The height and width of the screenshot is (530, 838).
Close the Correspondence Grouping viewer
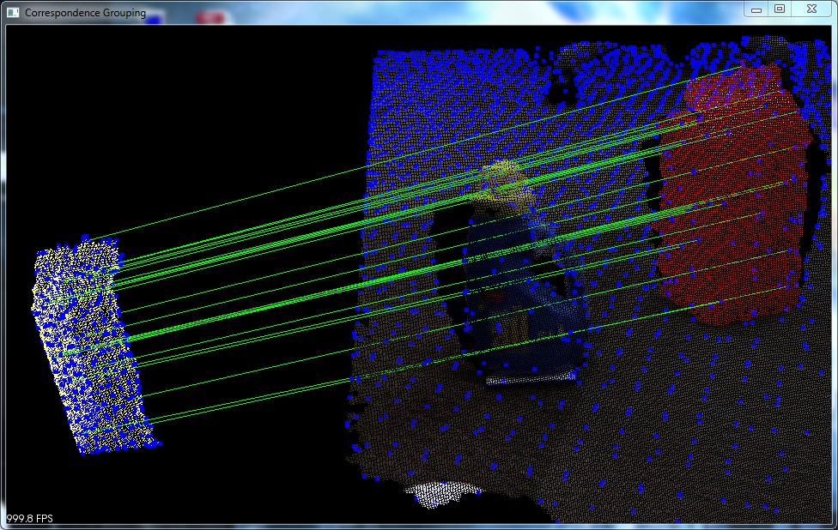(x=811, y=9)
